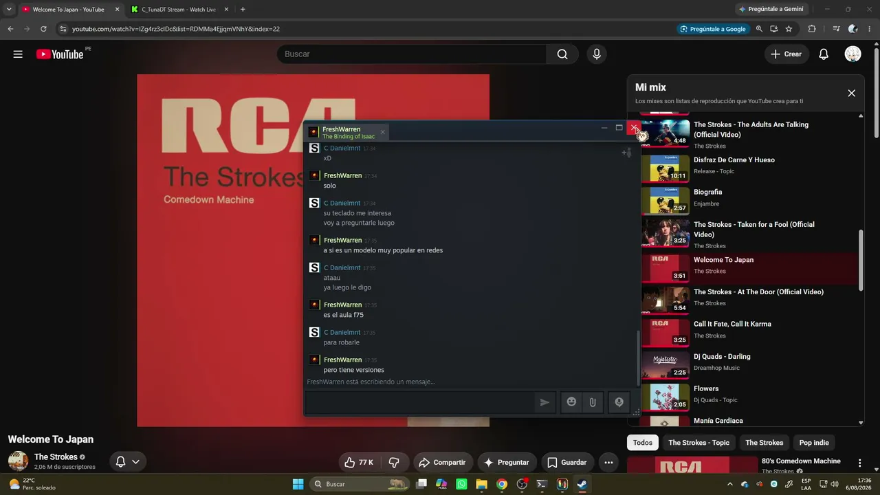Install app icon in the address bar
The image size is (880, 495).
click(x=774, y=29)
